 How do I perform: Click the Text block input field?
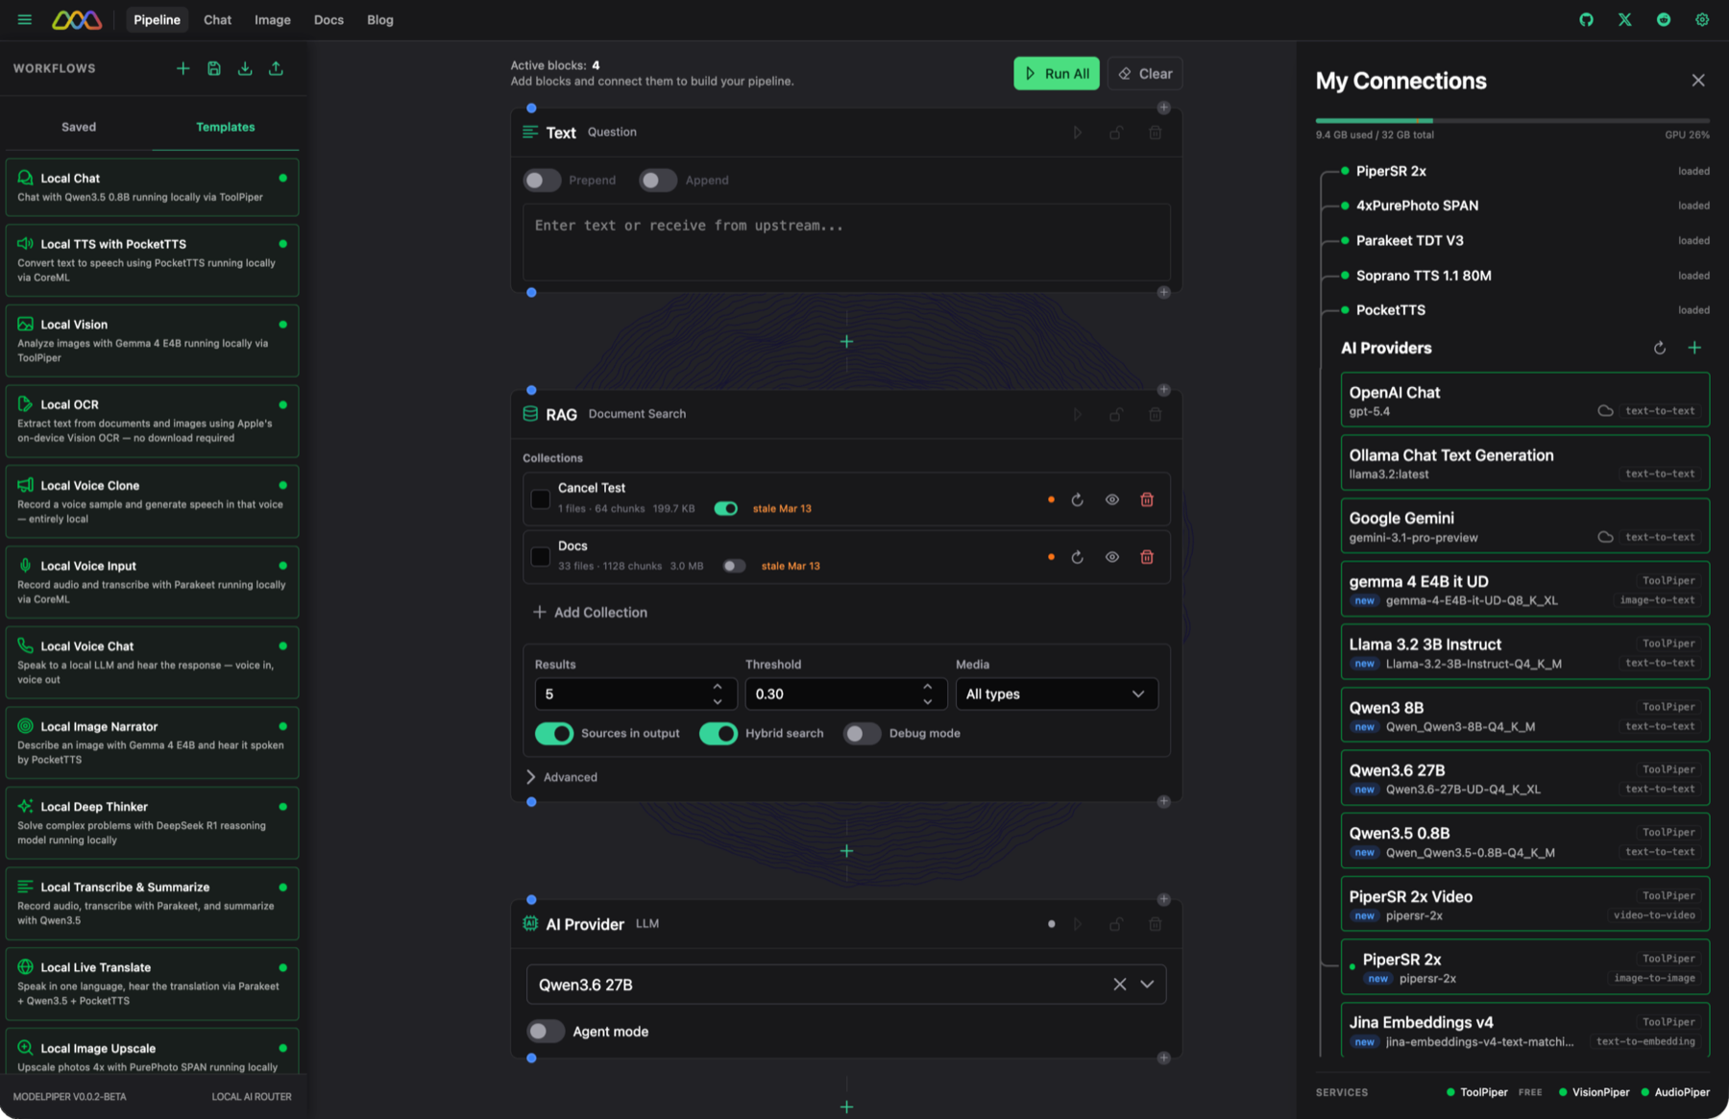coord(846,242)
